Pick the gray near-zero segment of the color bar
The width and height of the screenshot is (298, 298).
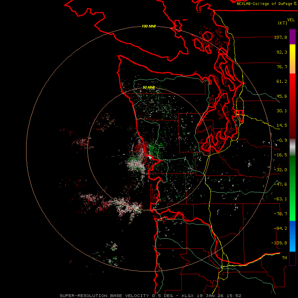[x=292, y=147]
